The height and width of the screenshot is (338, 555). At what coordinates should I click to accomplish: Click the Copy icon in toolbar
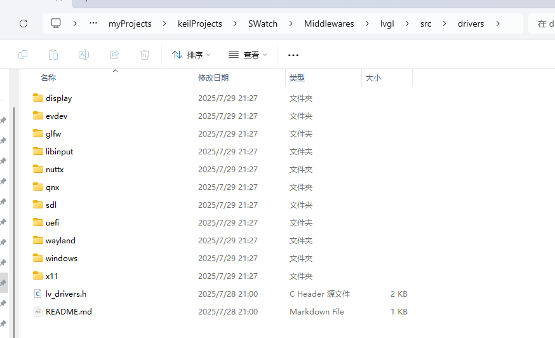click(x=23, y=55)
